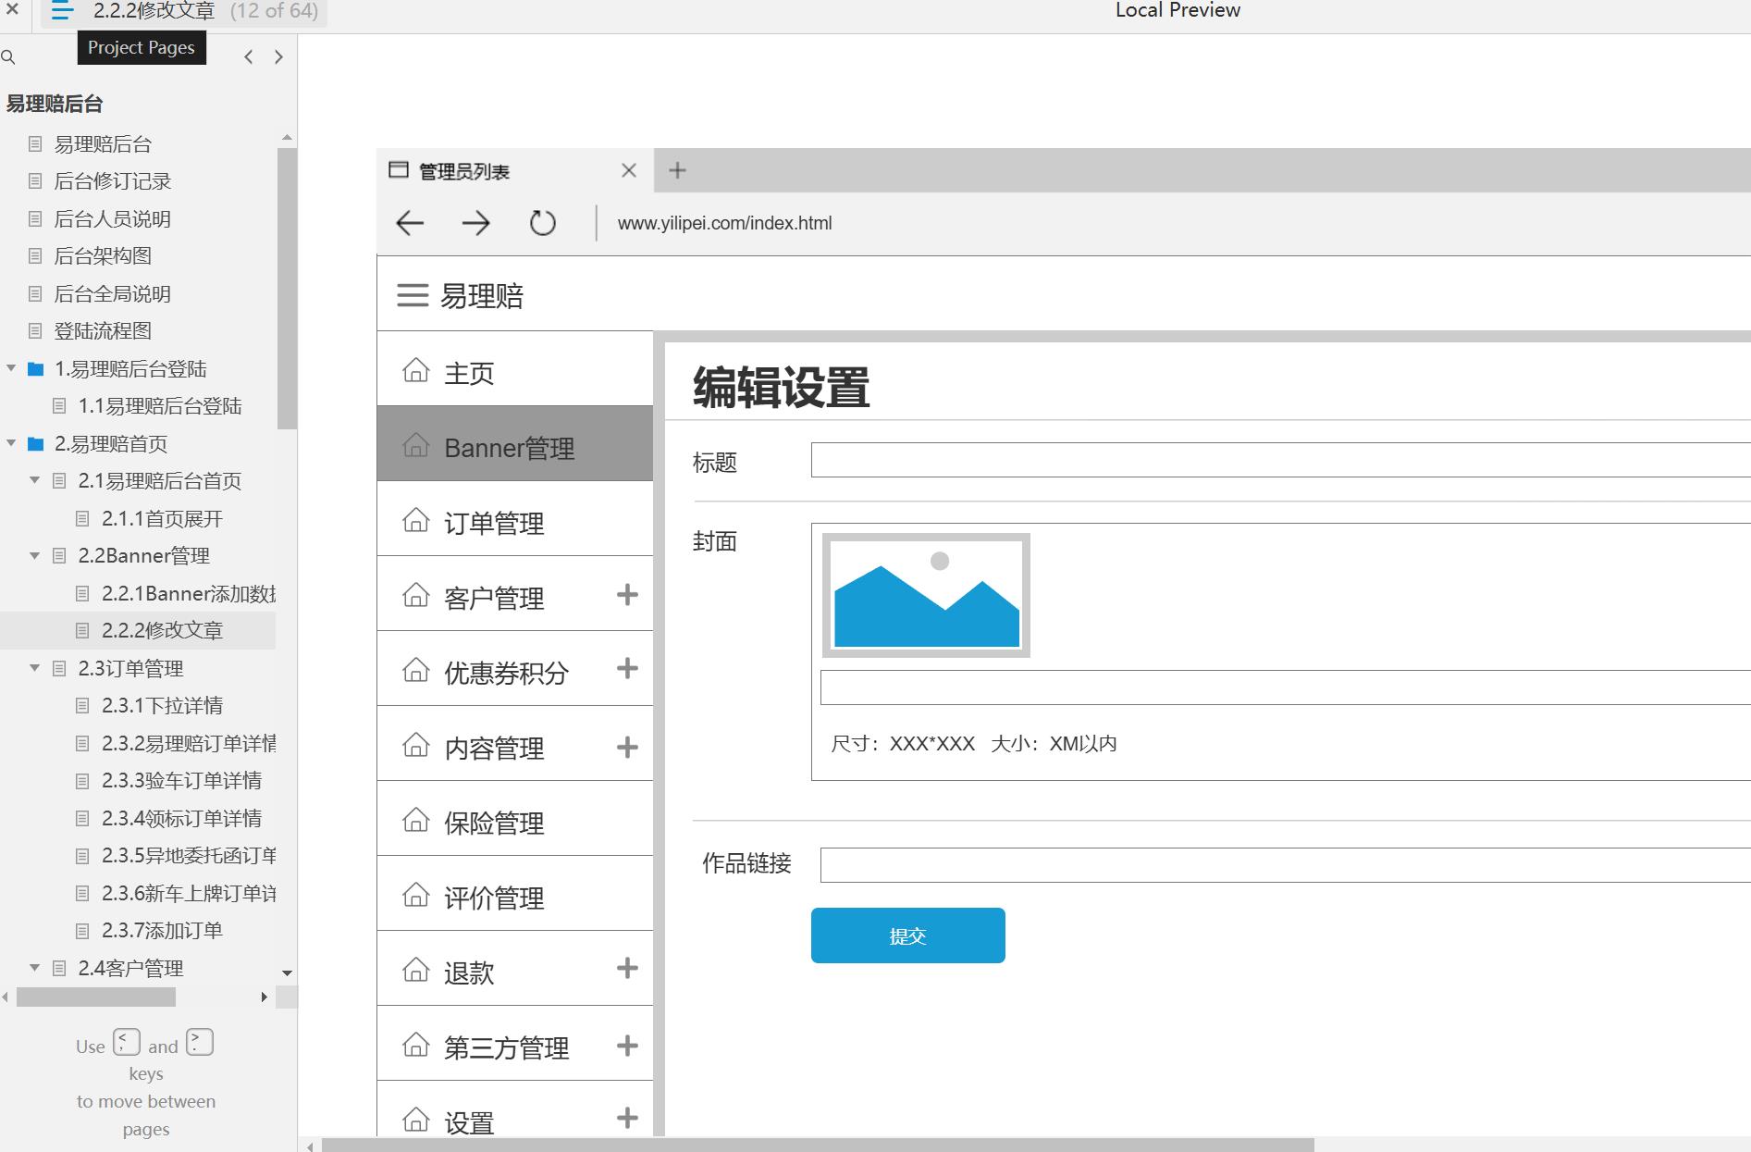Image resolution: width=1751 pixels, height=1152 pixels.
Task: Collapse 1.易理赔后台登陆 folder arrow
Action: click(11, 368)
